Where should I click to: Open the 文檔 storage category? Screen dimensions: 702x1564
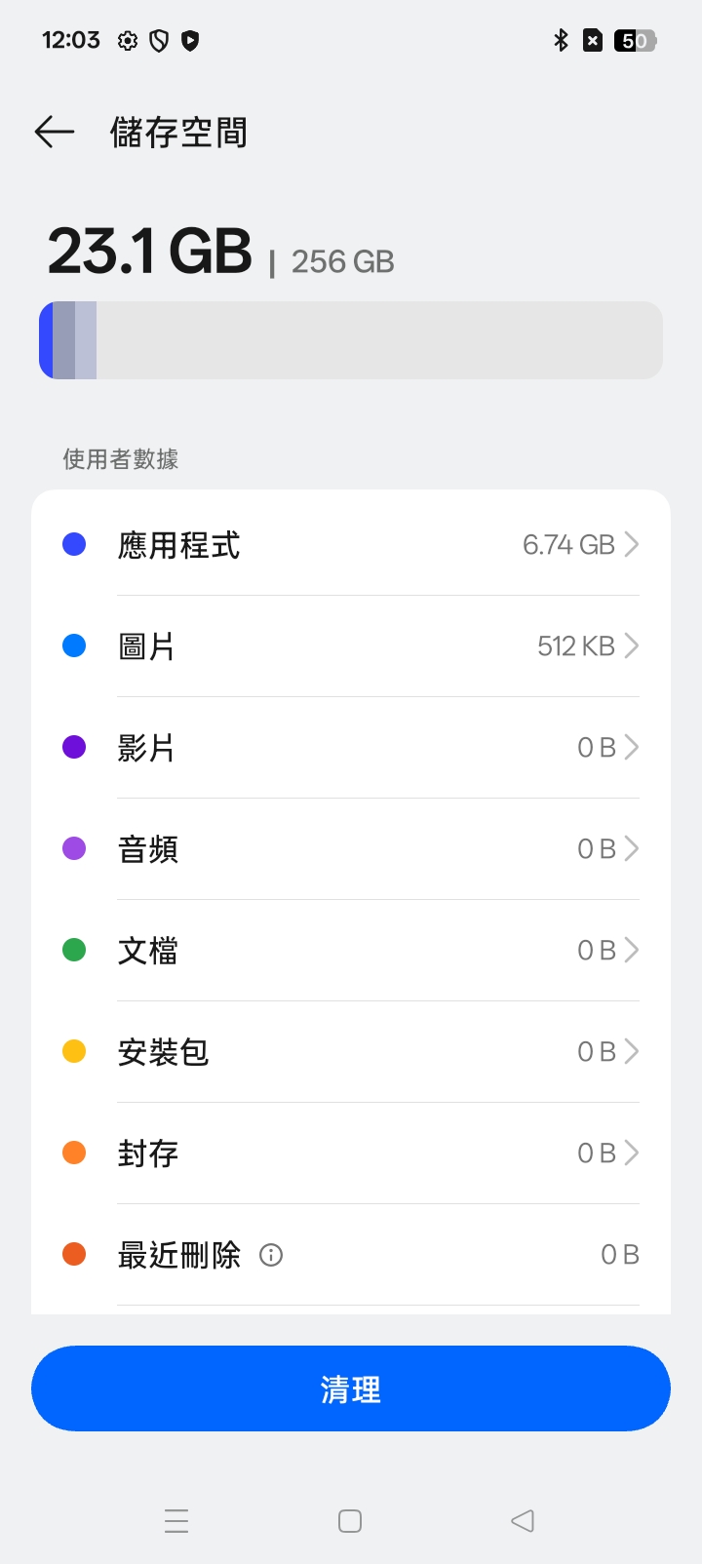tap(351, 950)
